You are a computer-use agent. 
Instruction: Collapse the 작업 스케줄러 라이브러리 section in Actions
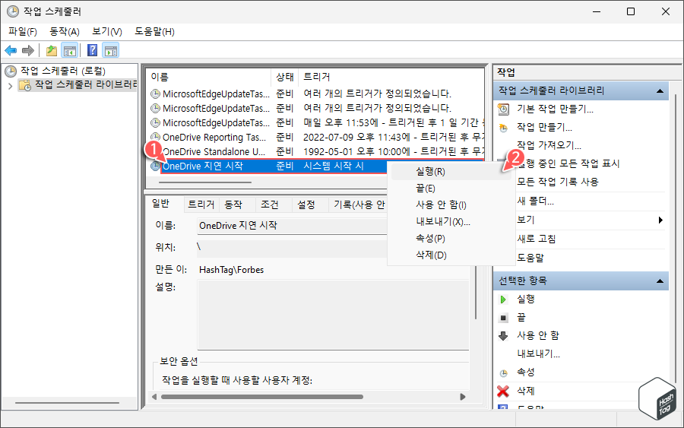(x=660, y=91)
